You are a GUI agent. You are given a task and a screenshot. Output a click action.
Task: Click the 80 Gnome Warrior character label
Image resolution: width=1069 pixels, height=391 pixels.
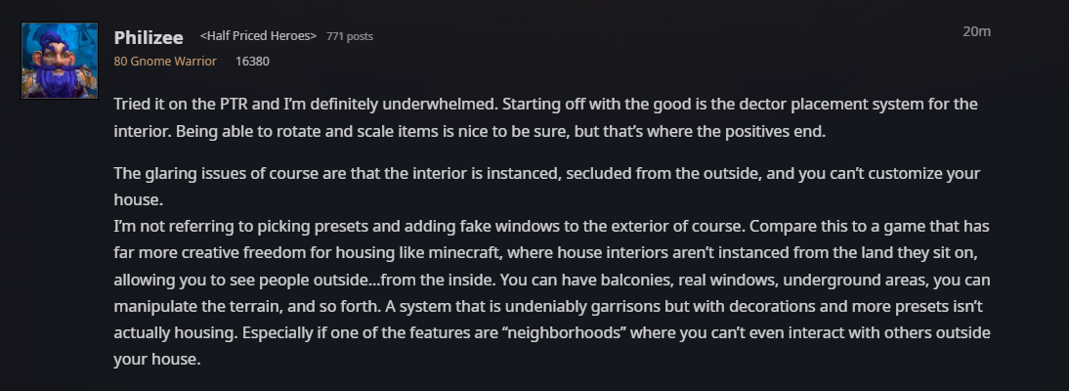click(x=165, y=61)
